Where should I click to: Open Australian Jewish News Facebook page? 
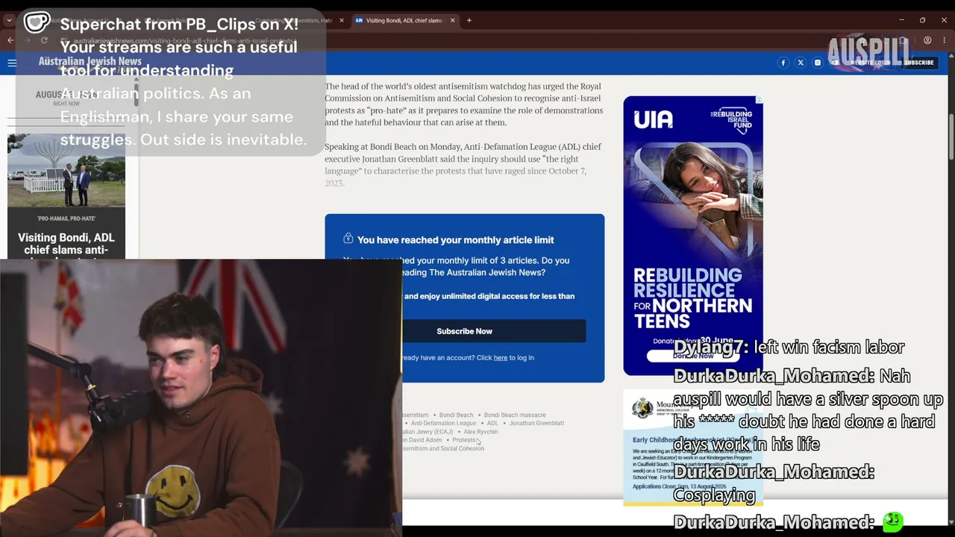coord(783,63)
